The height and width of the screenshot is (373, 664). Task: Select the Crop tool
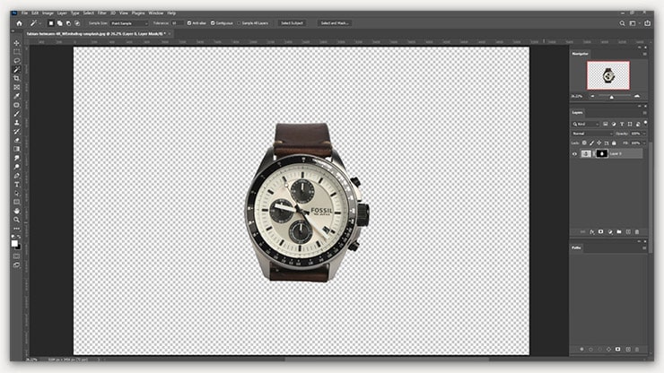pos(16,78)
